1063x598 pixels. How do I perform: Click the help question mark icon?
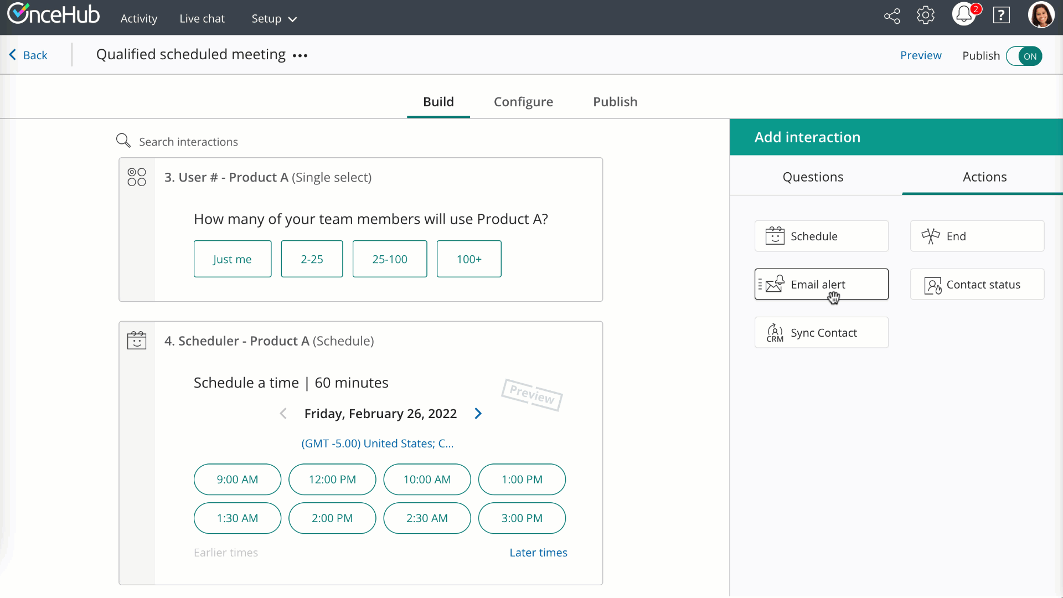[x=1001, y=16]
